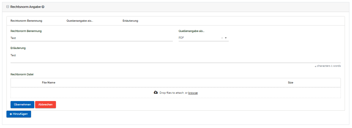This screenshot has height=128, width=352.
Task: Select Erläuterung header in top row
Action: (x=130, y=21)
